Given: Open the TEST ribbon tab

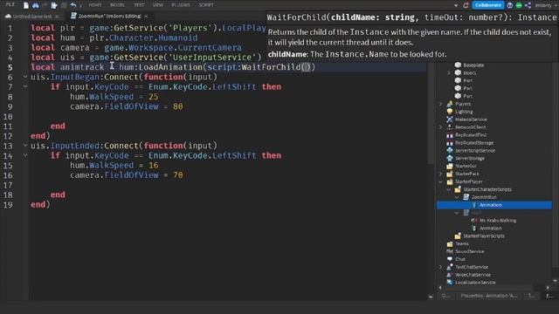Looking at the screenshot, I should point(139,5).
